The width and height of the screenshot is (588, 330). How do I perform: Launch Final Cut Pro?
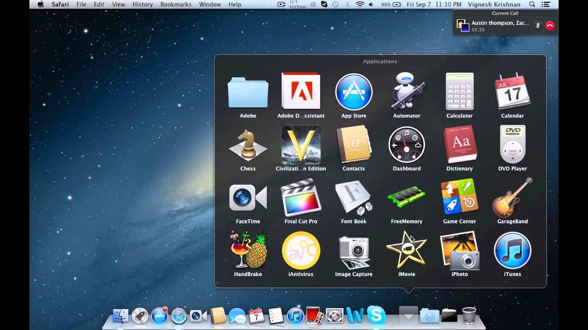point(300,197)
